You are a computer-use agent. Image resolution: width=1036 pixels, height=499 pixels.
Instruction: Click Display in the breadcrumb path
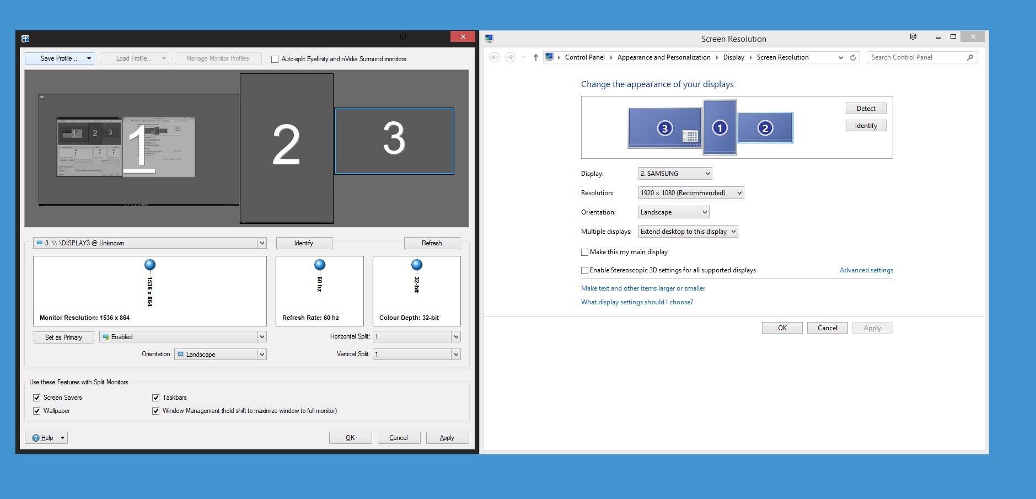click(x=733, y=57)
